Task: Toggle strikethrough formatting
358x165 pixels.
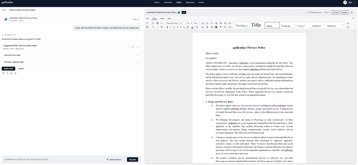Action: click(178, 27)
